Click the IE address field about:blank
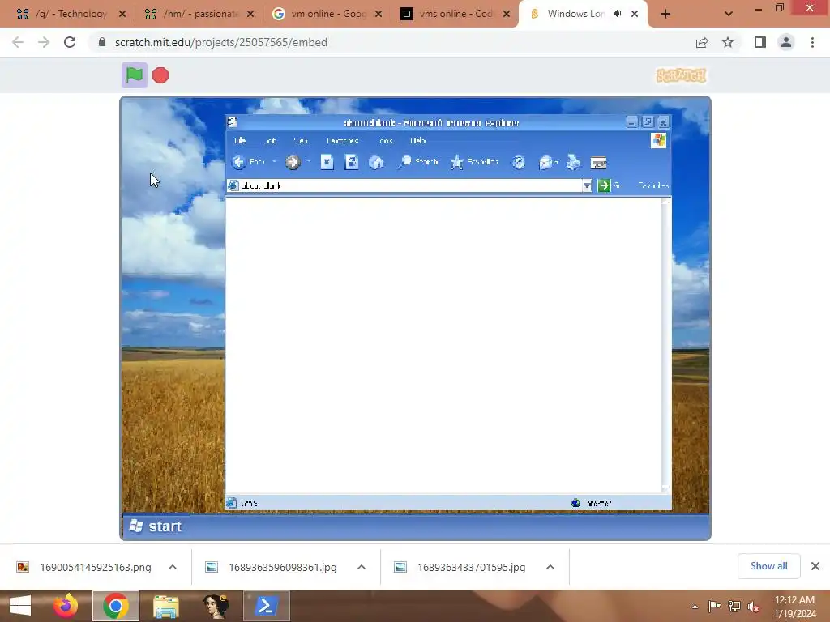Viewport: 830px width, 622px height. (x=405, y=185)
